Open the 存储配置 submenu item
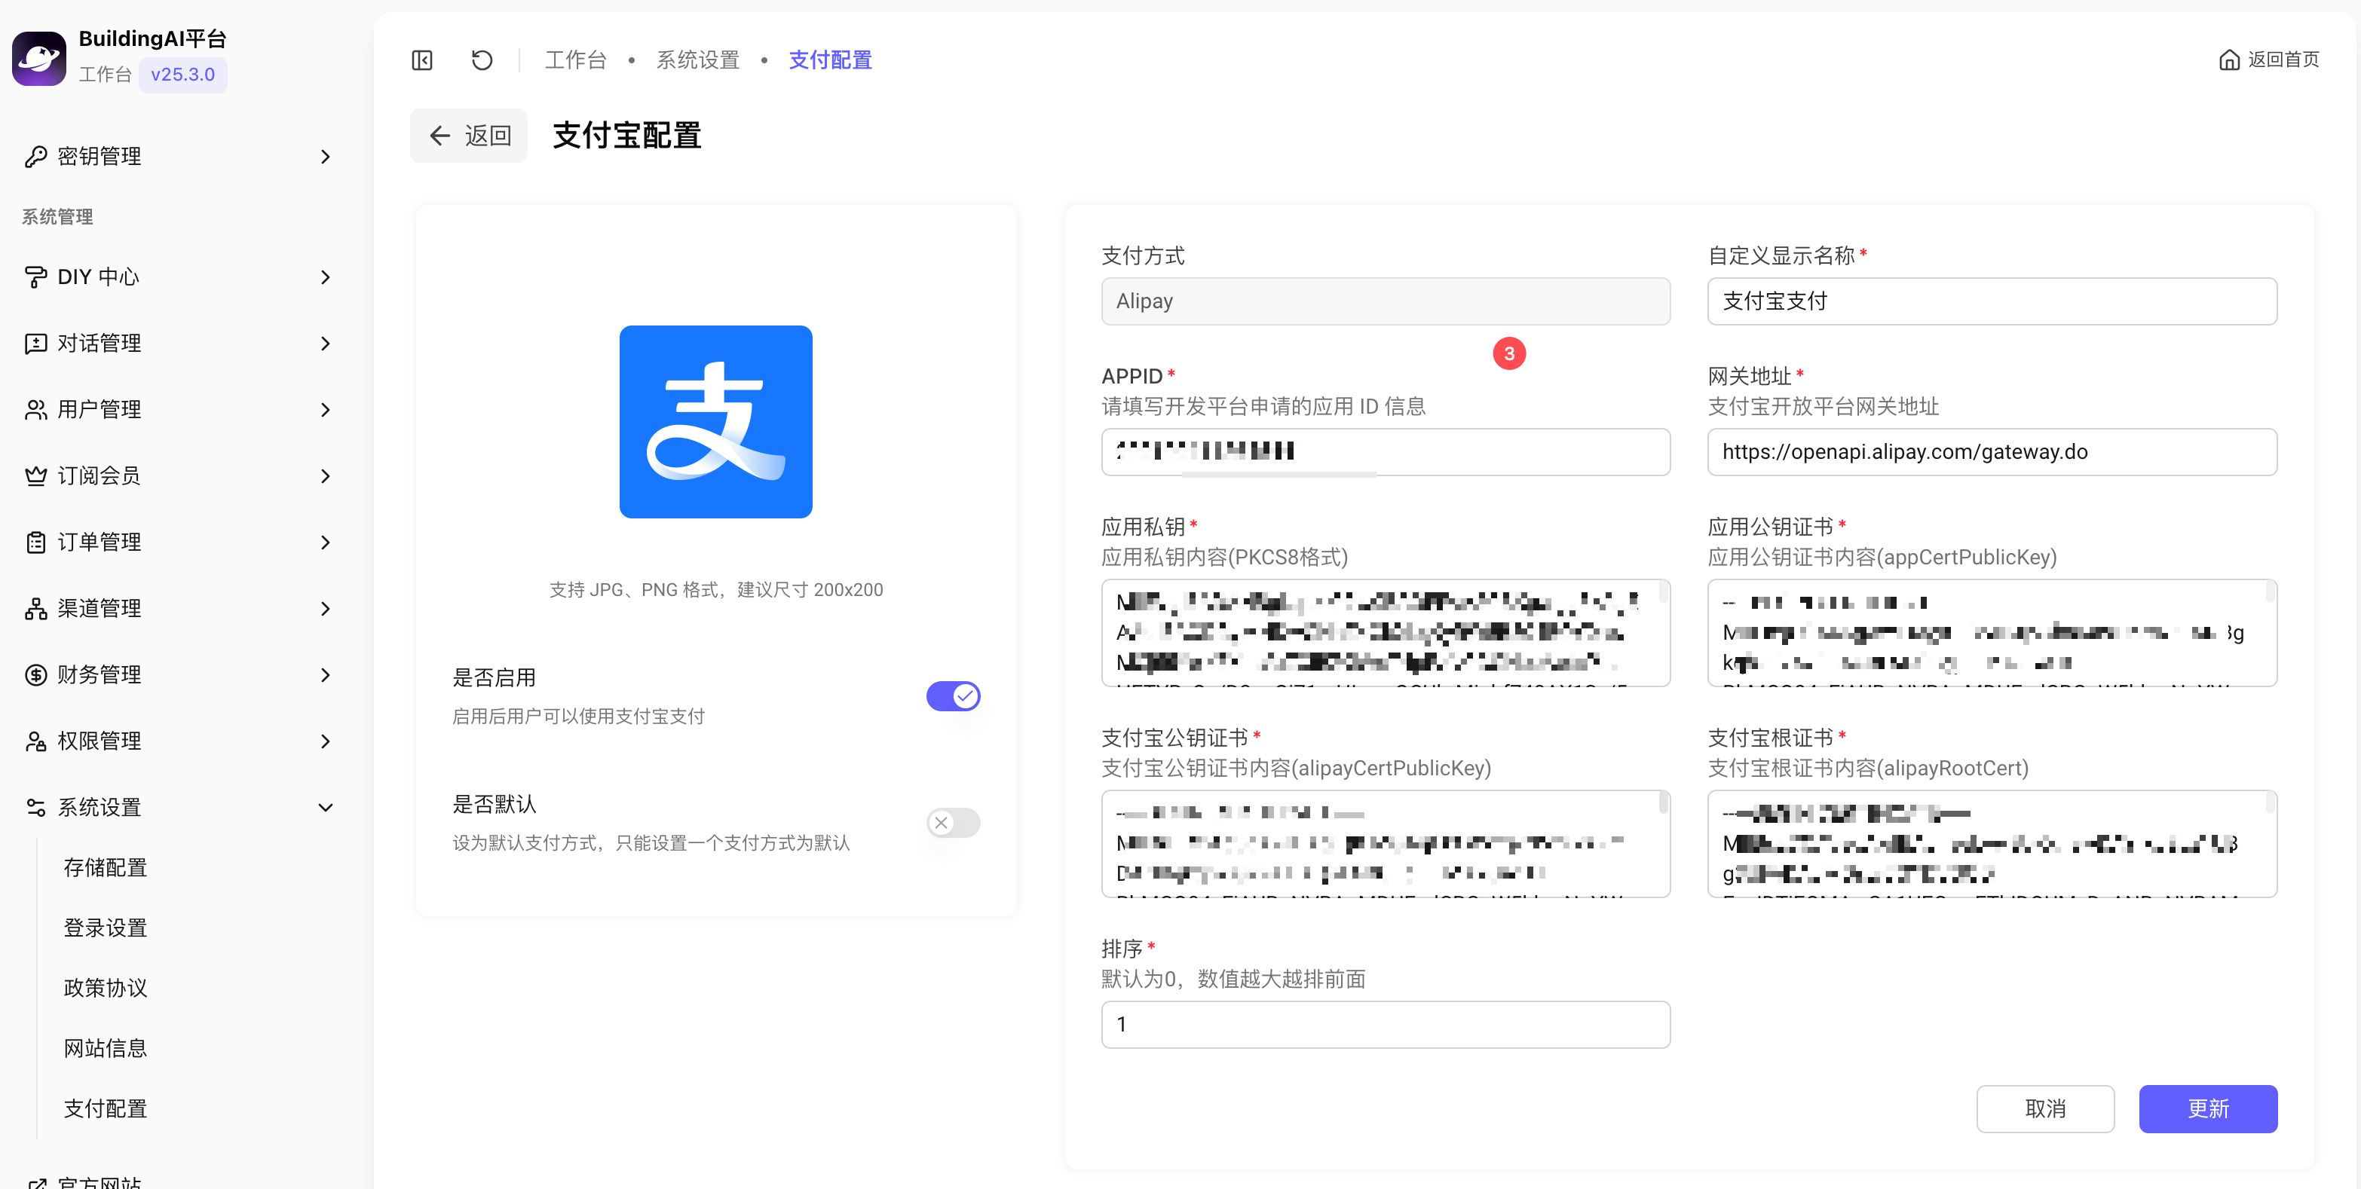The width and height of the screenshot is (2361, 1189). 106,867
